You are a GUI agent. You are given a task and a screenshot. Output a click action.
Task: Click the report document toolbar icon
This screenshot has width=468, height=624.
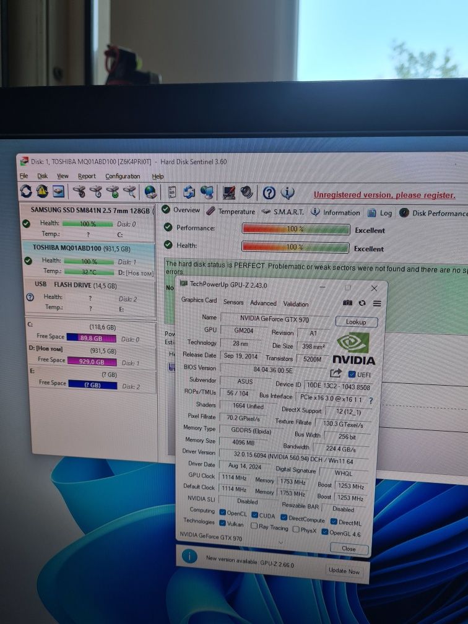pos(172,192)
